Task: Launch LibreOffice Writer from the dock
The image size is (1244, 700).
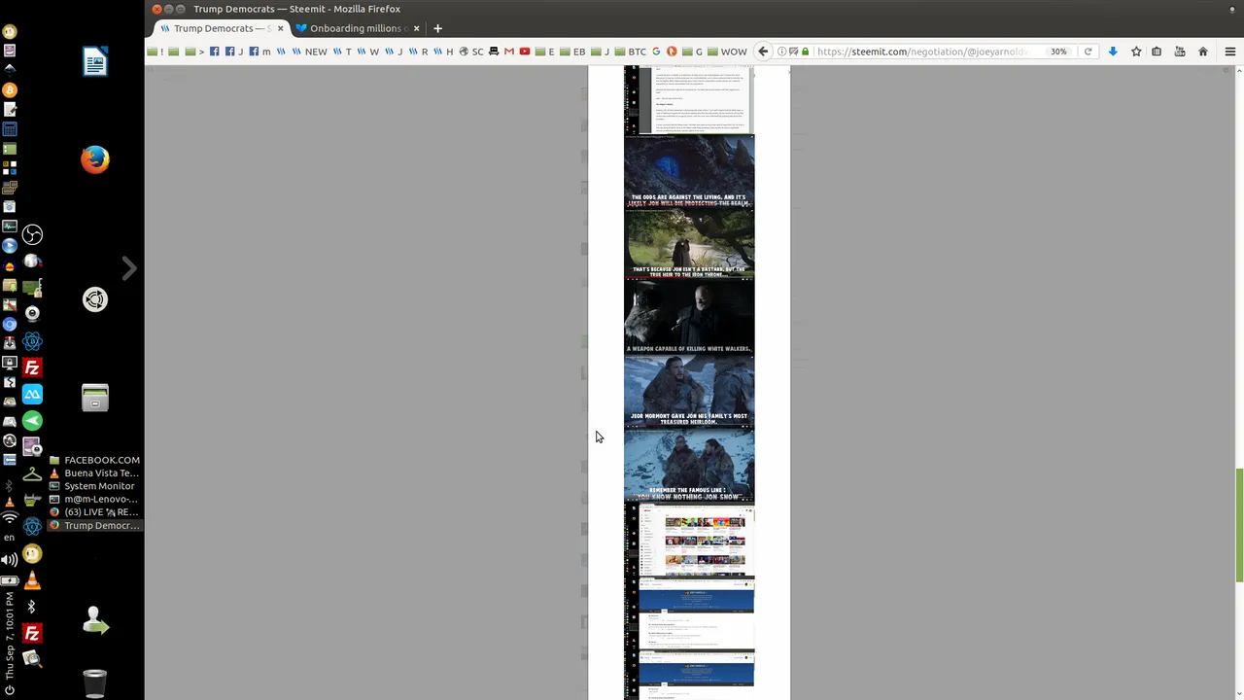Action: pos(95,62)
